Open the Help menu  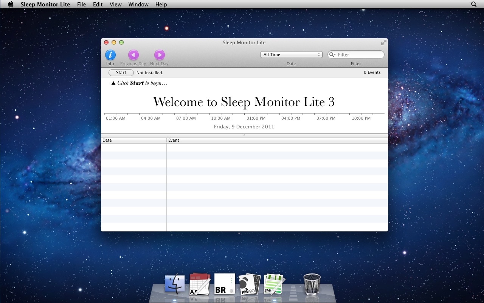coord(161,5)
